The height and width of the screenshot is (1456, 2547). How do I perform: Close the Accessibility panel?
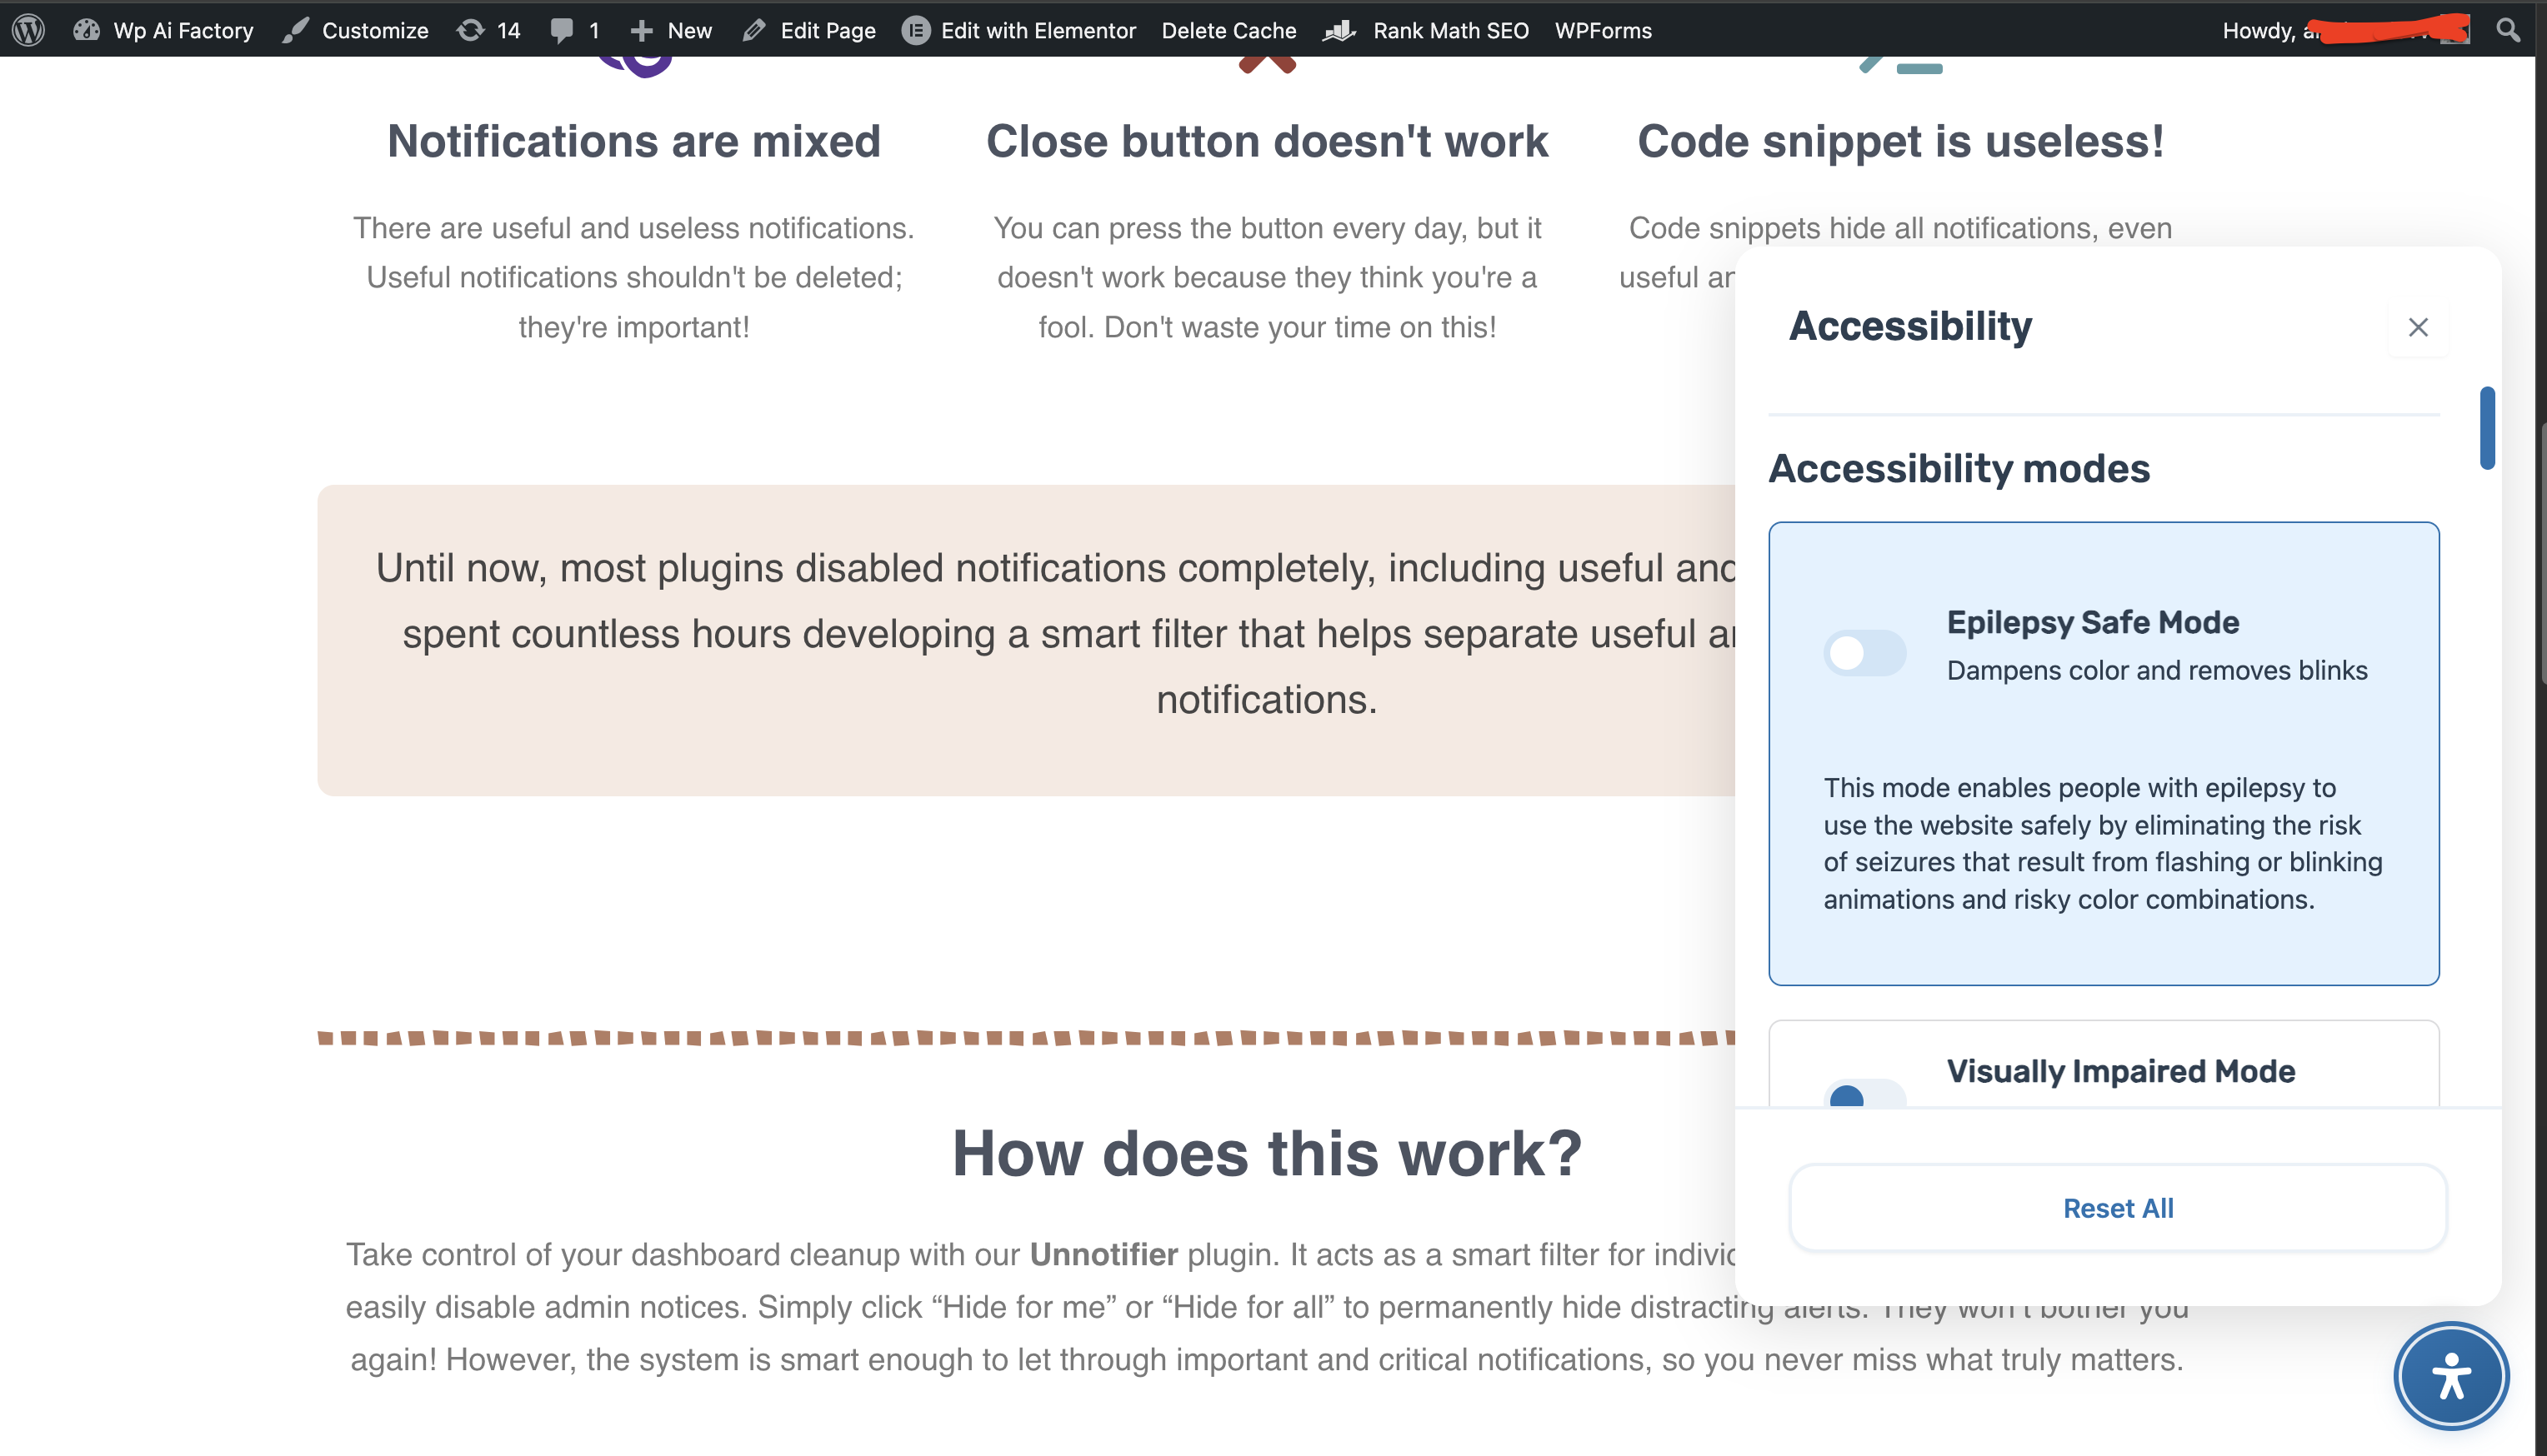tap(2417, 327)
